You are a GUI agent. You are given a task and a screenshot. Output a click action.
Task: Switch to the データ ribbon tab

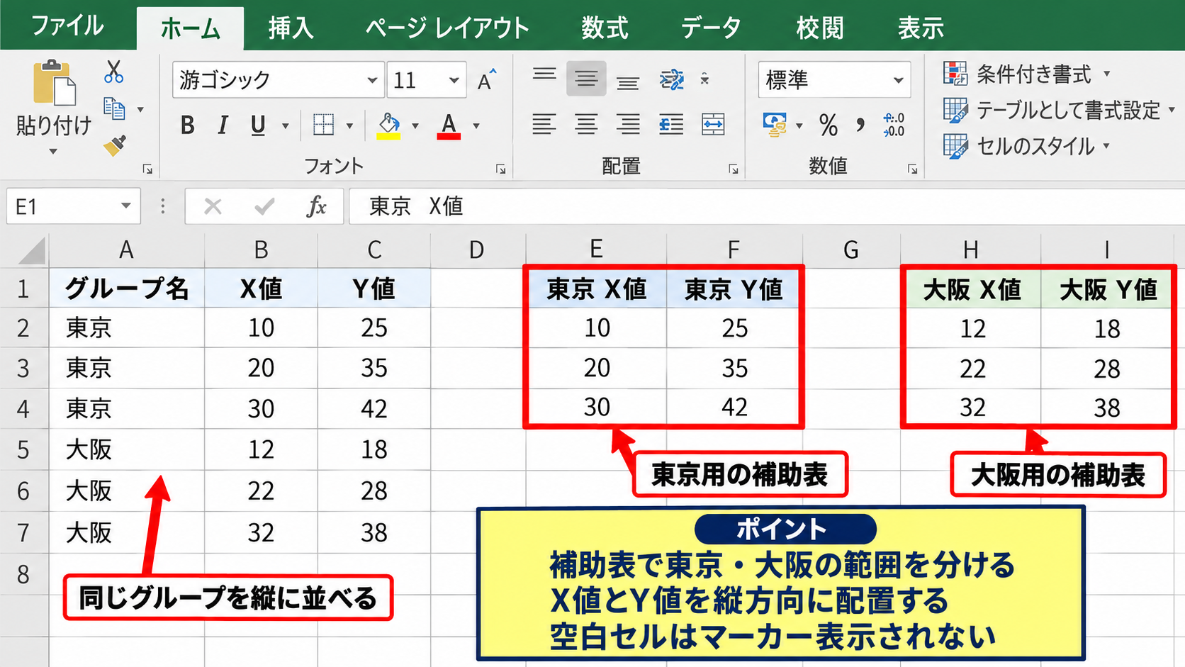click(711, 28)
